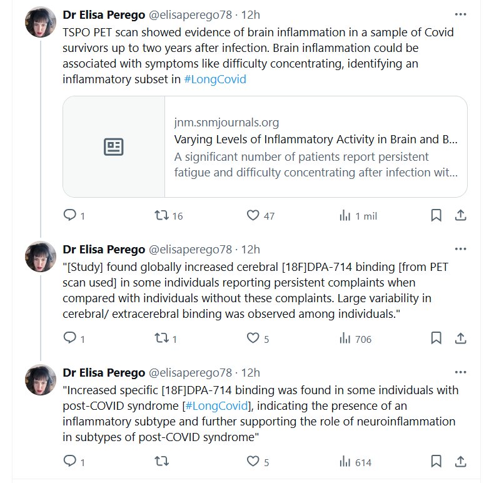Viewport: 484px width, 483px height.
Task: Open the article card's placeholder thumbnail
Action: click(114, 147)
